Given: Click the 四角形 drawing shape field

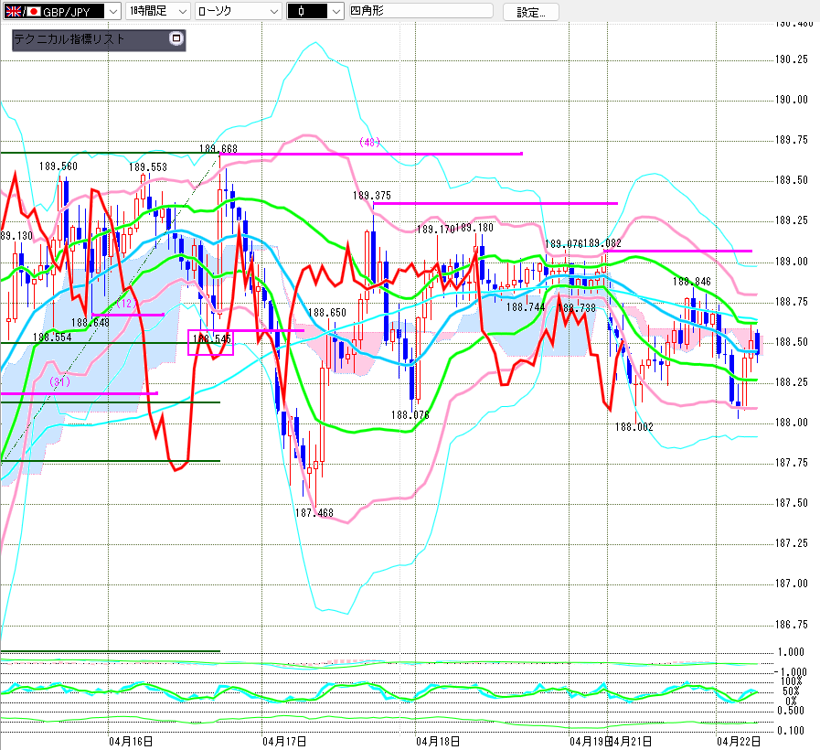Looking at the screenshot, I should point(421,10).
